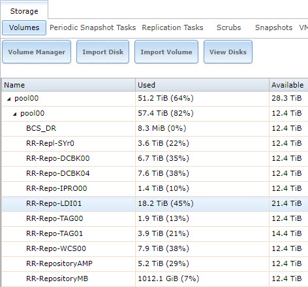The image size is (308, 287).
Task: Click the 14.4 TiB available value
Action: 286,233
